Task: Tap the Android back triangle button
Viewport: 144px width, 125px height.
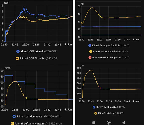Action: (124, 123)
